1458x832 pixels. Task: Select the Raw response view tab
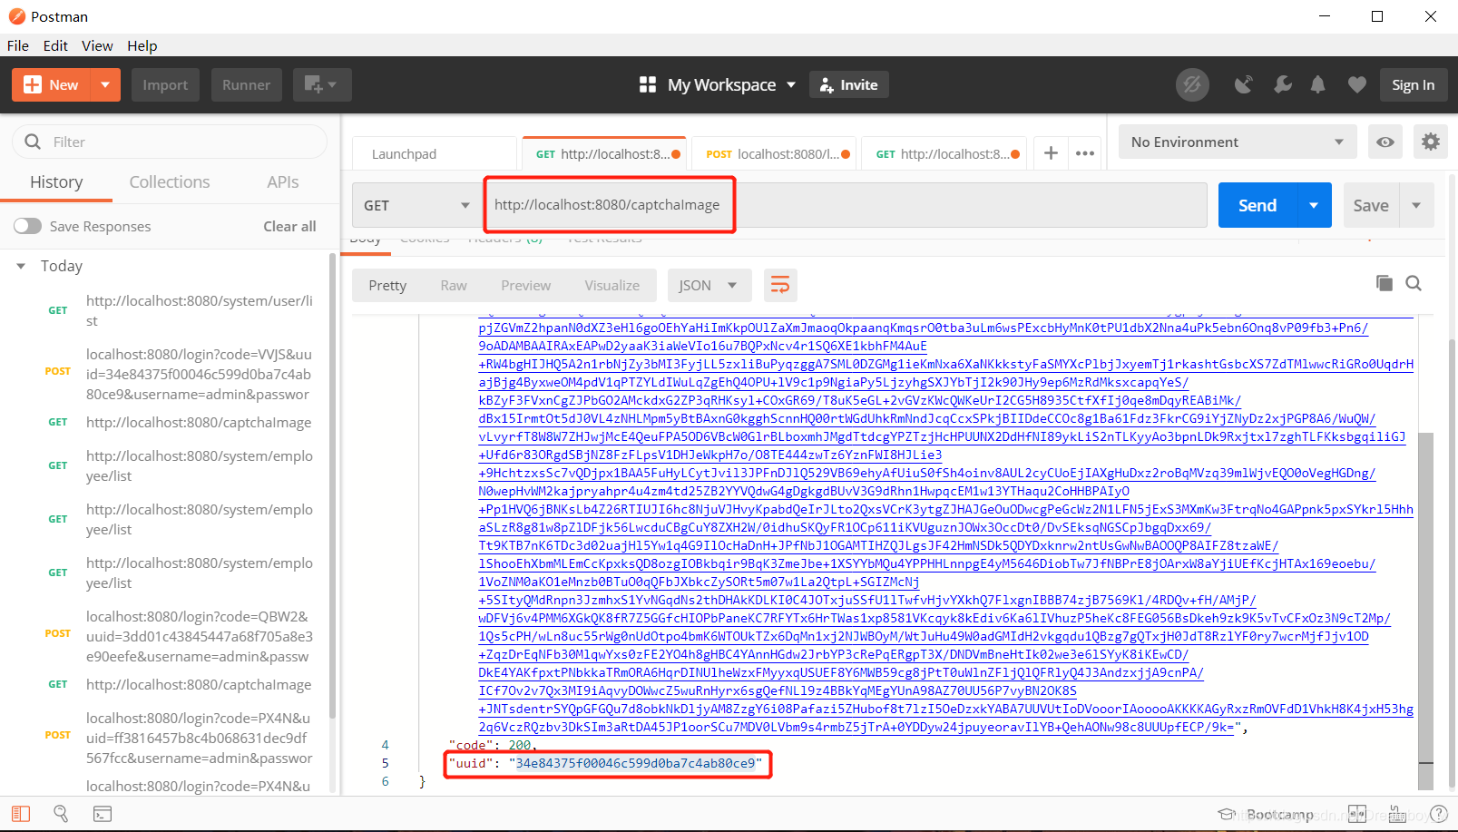(454, 286)
